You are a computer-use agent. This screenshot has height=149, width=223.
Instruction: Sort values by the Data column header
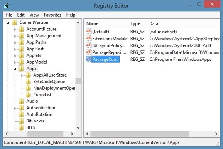coord(184,23)
